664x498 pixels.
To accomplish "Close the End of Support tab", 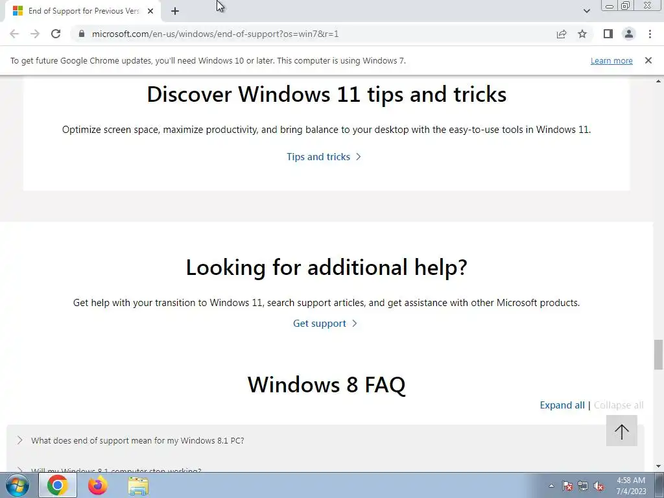I will [x=150, y=11].
